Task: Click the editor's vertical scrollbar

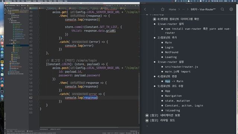Action: point(139,98)
